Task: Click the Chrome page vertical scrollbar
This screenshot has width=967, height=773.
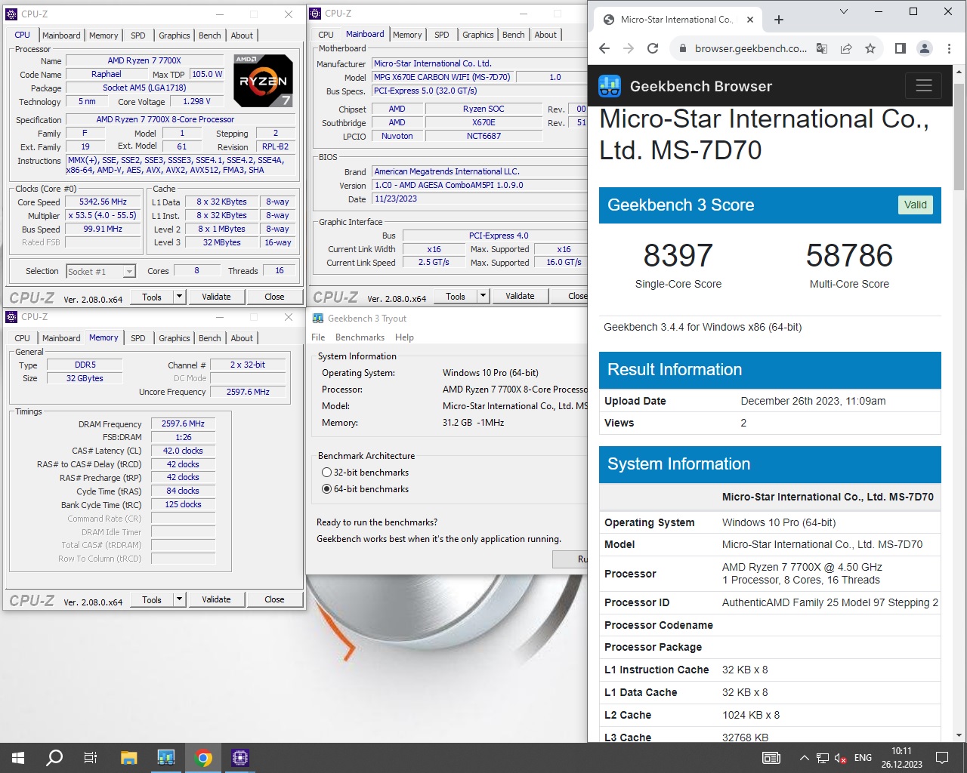Action: [x=959, y=136]
